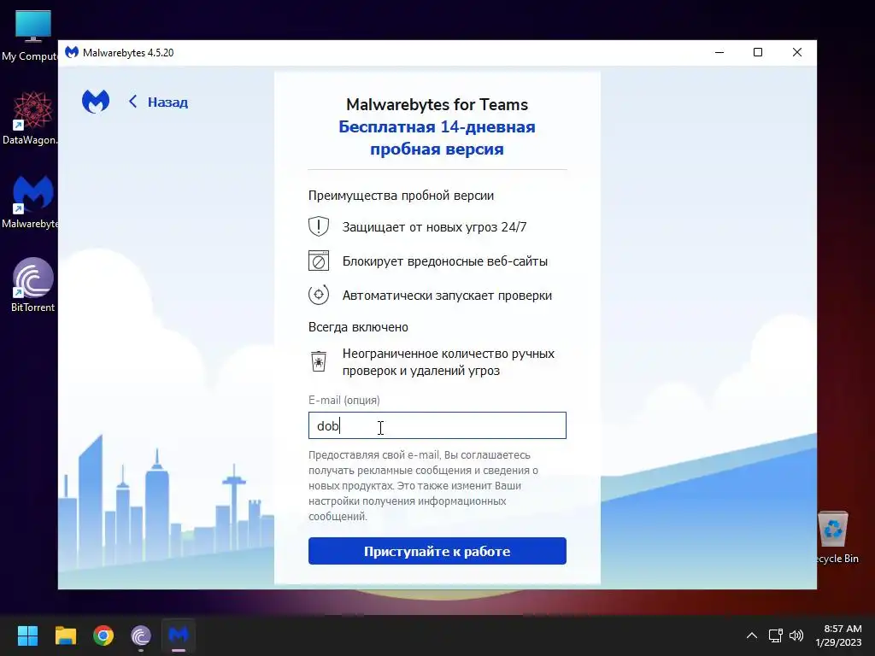Maximize the Malwarebytes window
The height and width of the screenshot is (656, 875).
click(758, 52)
